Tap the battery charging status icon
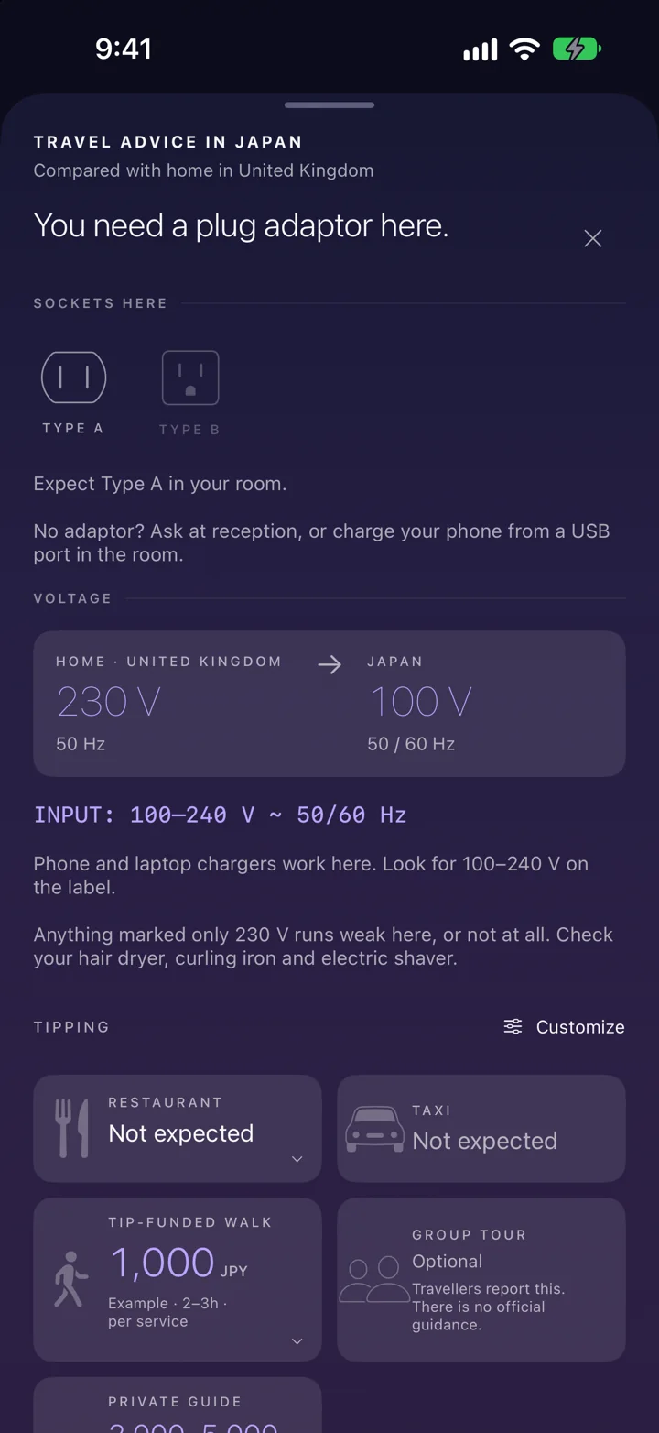 pyautogui.click(x=577, y=49)
